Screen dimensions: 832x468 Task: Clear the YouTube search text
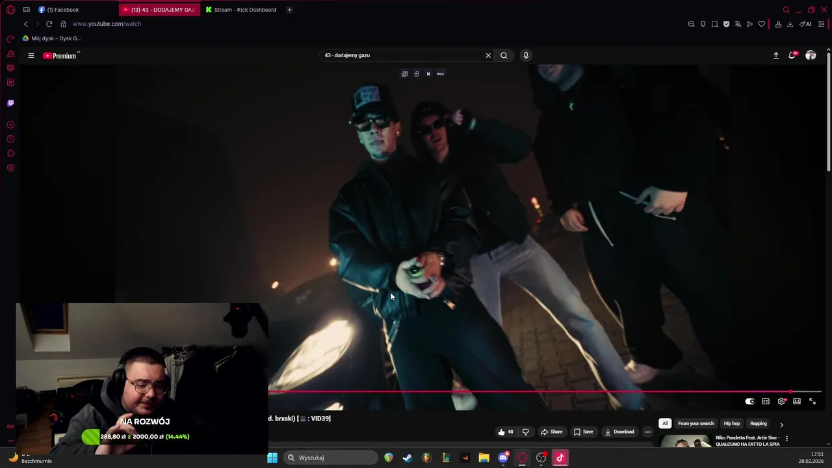point(488,55)
